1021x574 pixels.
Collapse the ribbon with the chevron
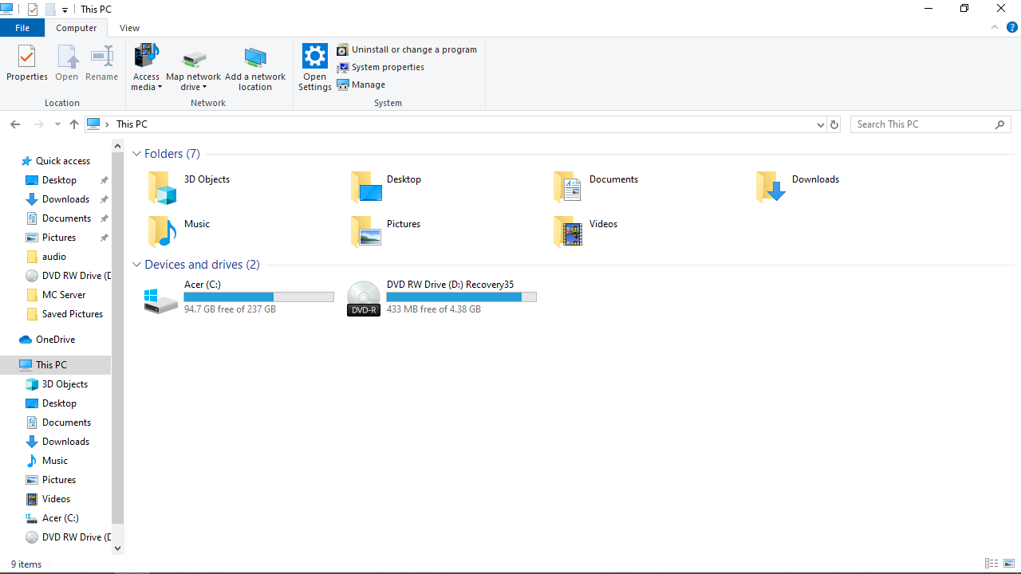point(995,27)
